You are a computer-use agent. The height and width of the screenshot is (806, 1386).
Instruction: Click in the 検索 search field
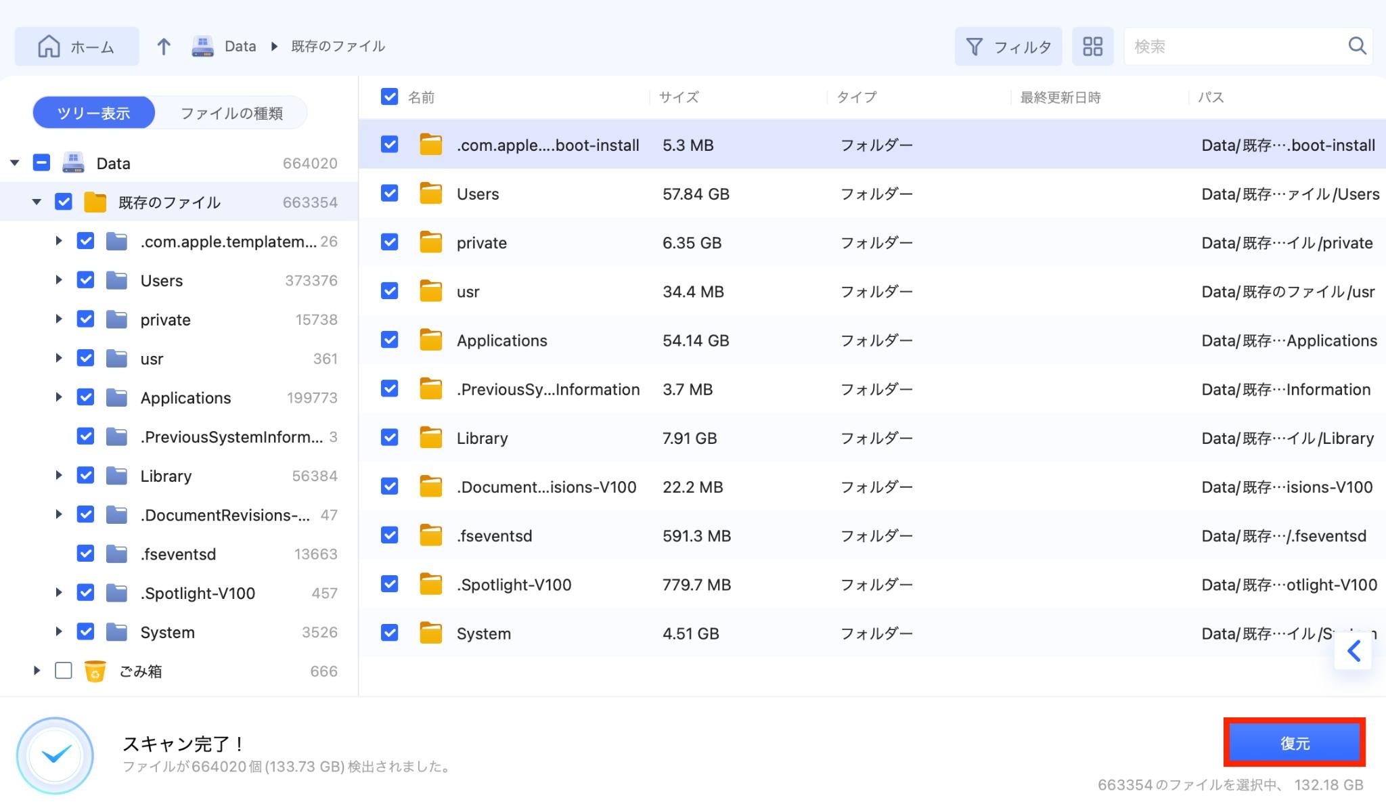[1235, 46]
